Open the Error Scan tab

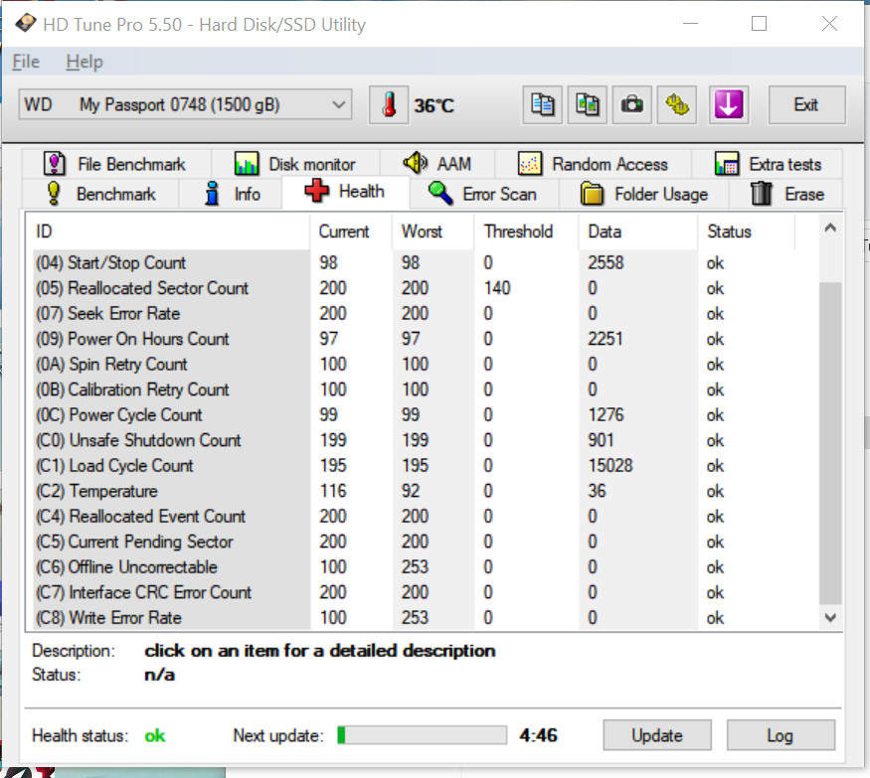(x=483, y=194)
